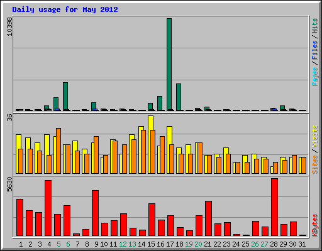Click day label 9 on the x-axis
Viewport: 322px width, 251px height.
(96, 244)
